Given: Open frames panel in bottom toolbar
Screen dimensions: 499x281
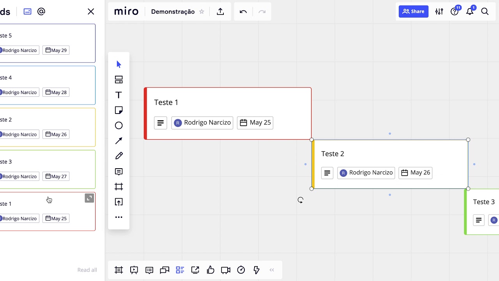Looking at the screenshot, I should click(119, 270).
